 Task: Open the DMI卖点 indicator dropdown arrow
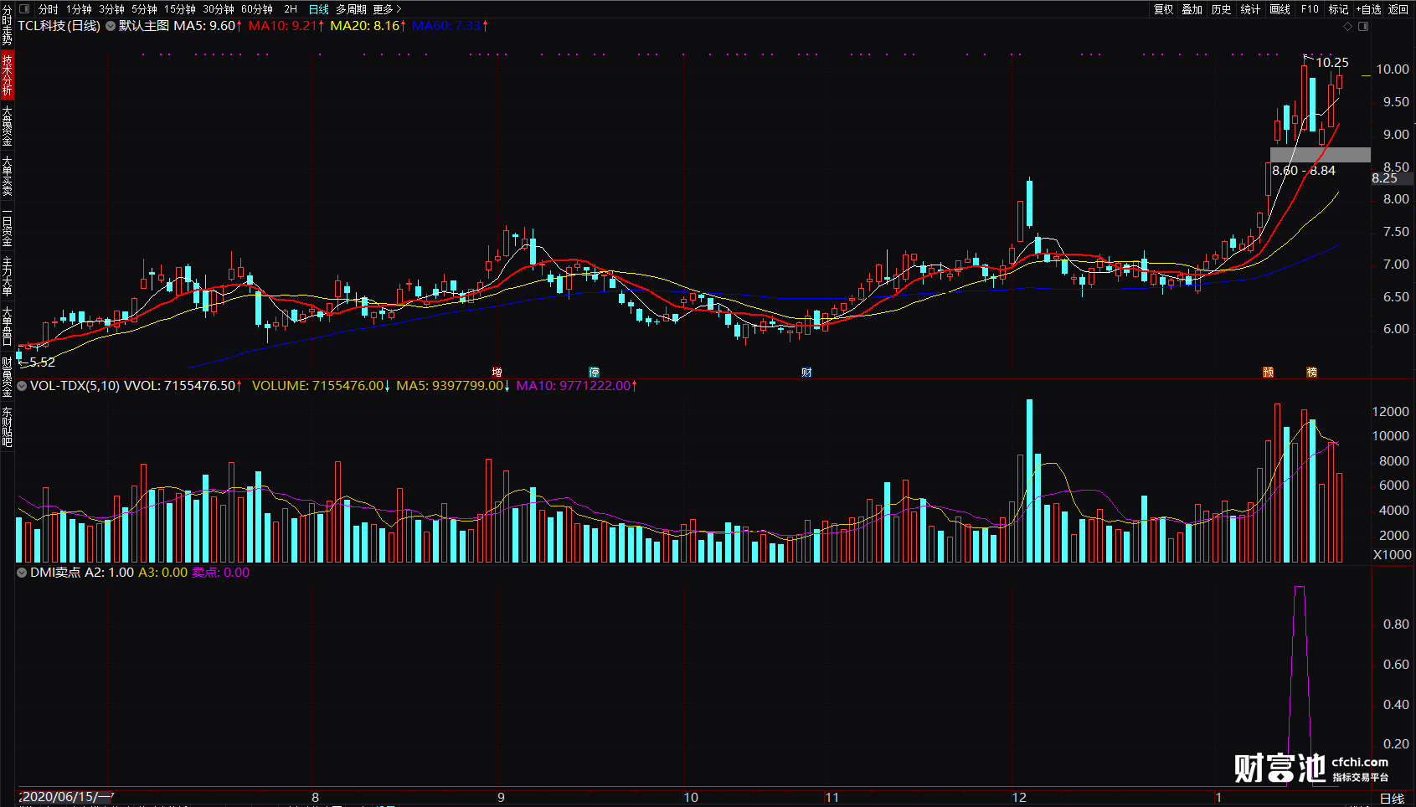click(x=22, y=573)
